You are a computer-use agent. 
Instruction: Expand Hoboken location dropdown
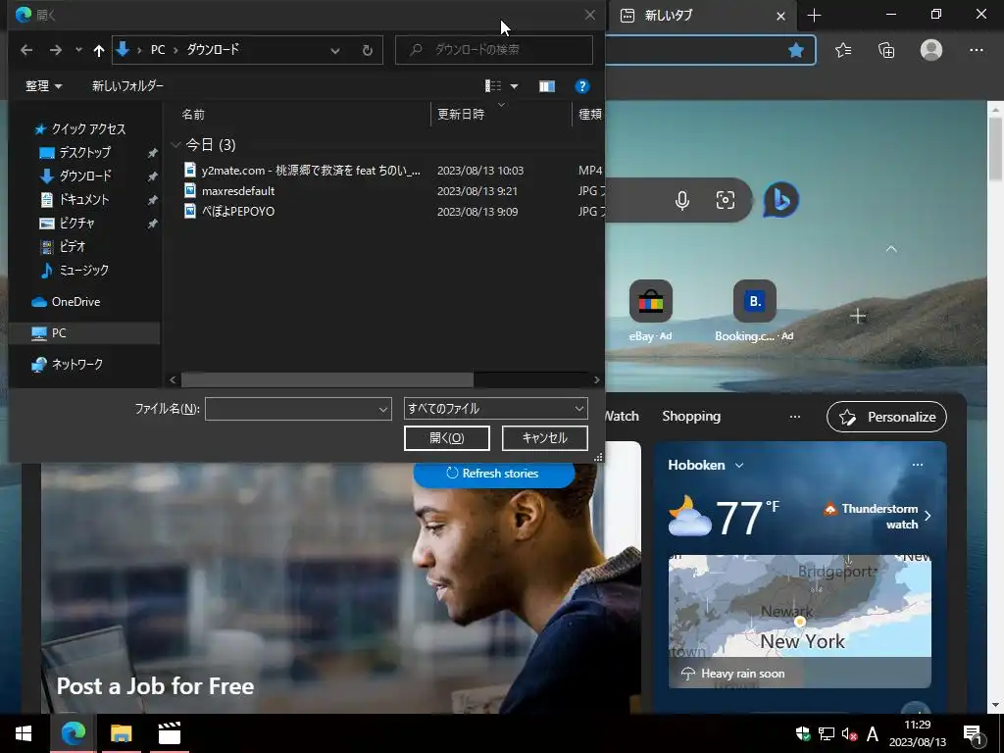739,466
